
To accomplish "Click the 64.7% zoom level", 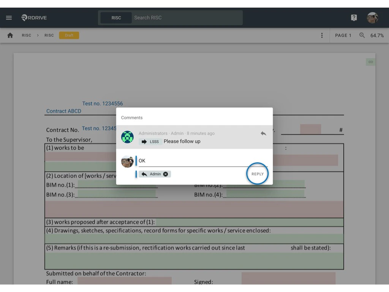I will [x=377, y=35].
